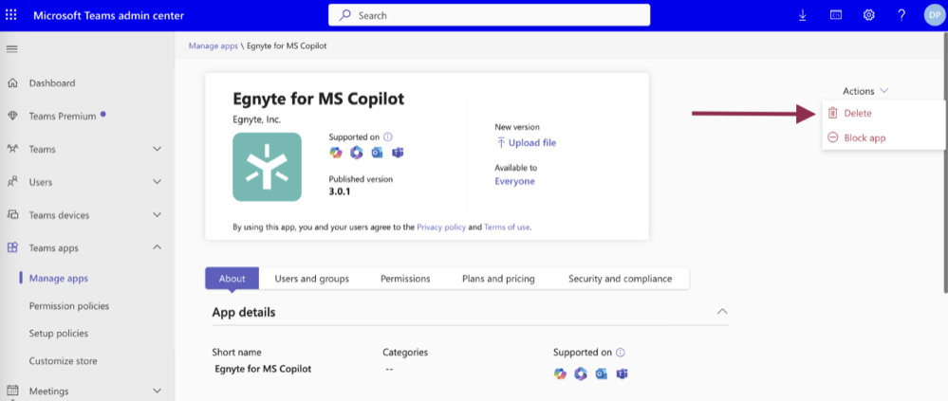Open the Plans and pricing tab
The image size is (948, 401).
pos(499,279)
